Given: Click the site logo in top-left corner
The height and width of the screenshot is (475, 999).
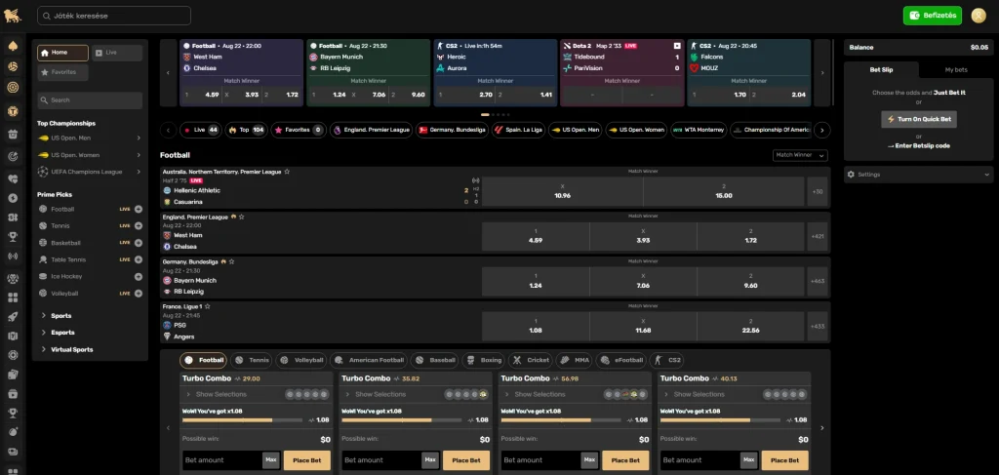Looking at the screenshot, I should point(13,16).
